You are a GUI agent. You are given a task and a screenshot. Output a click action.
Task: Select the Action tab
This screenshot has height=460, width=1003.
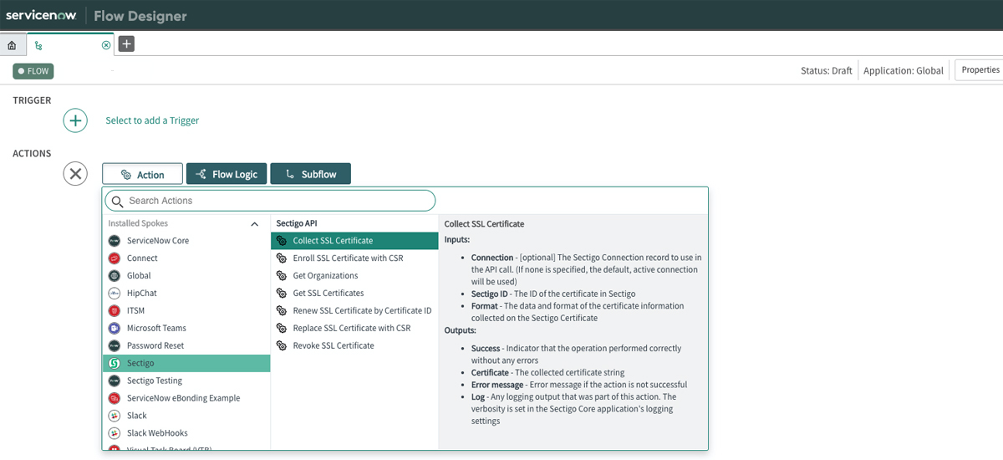[x=142, y=174]
